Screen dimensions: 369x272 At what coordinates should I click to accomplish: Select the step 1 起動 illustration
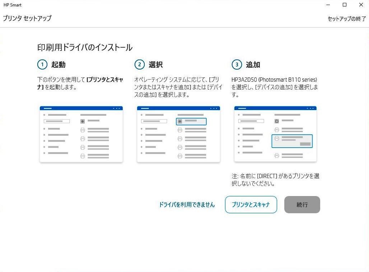[x=81, y=134]
